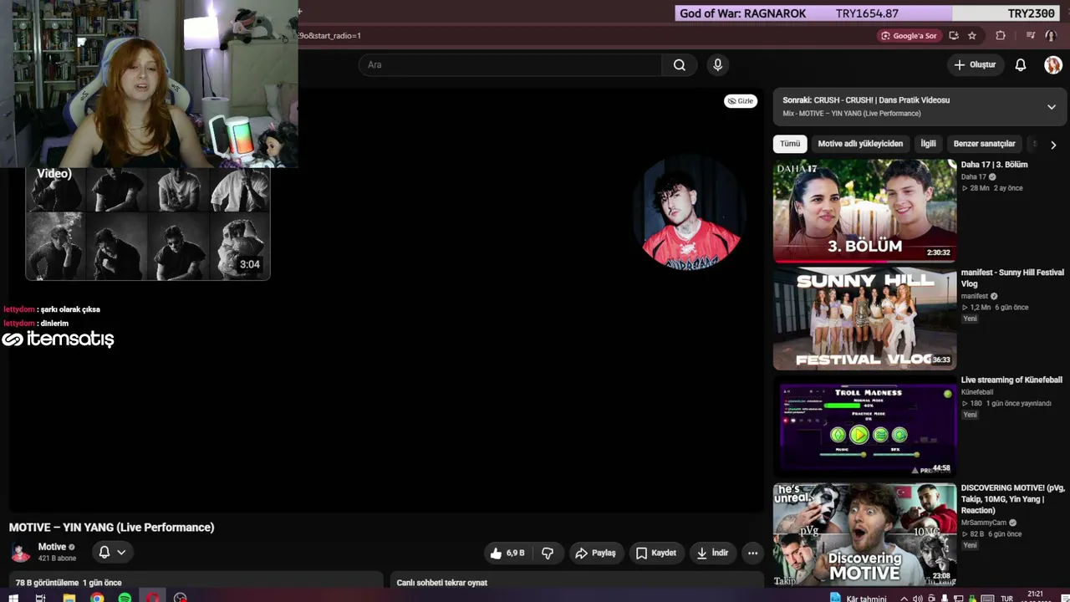Open the Sunny Hill Festival Vlog thumbnail
The image size is (1070, 602).
[x=864, y=319]
